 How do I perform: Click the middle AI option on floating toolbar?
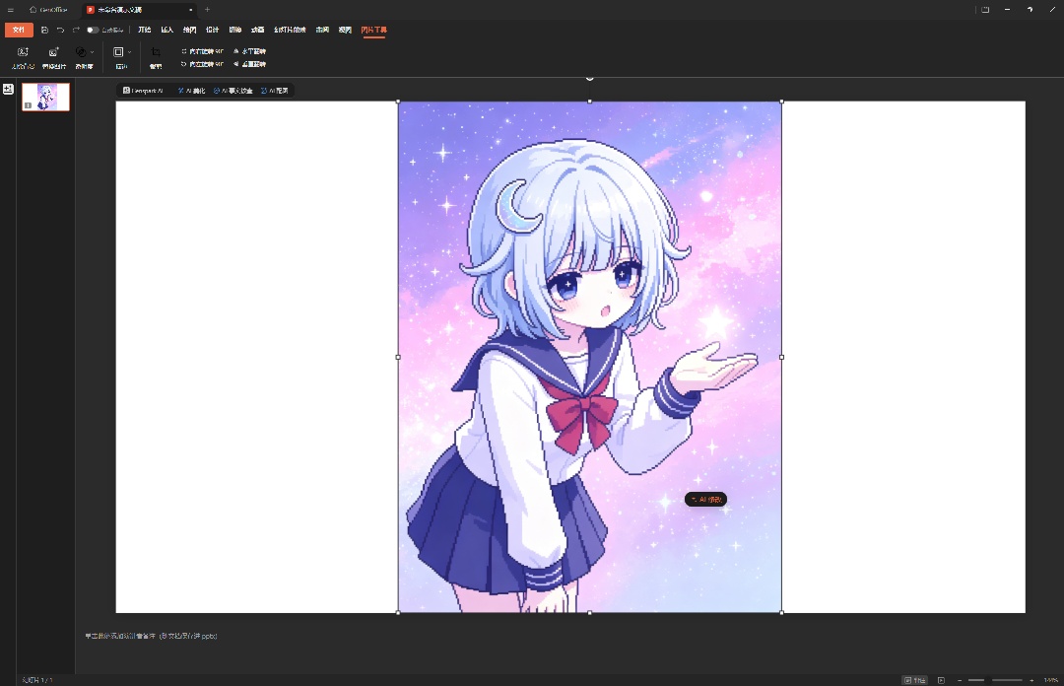(233, 91)
